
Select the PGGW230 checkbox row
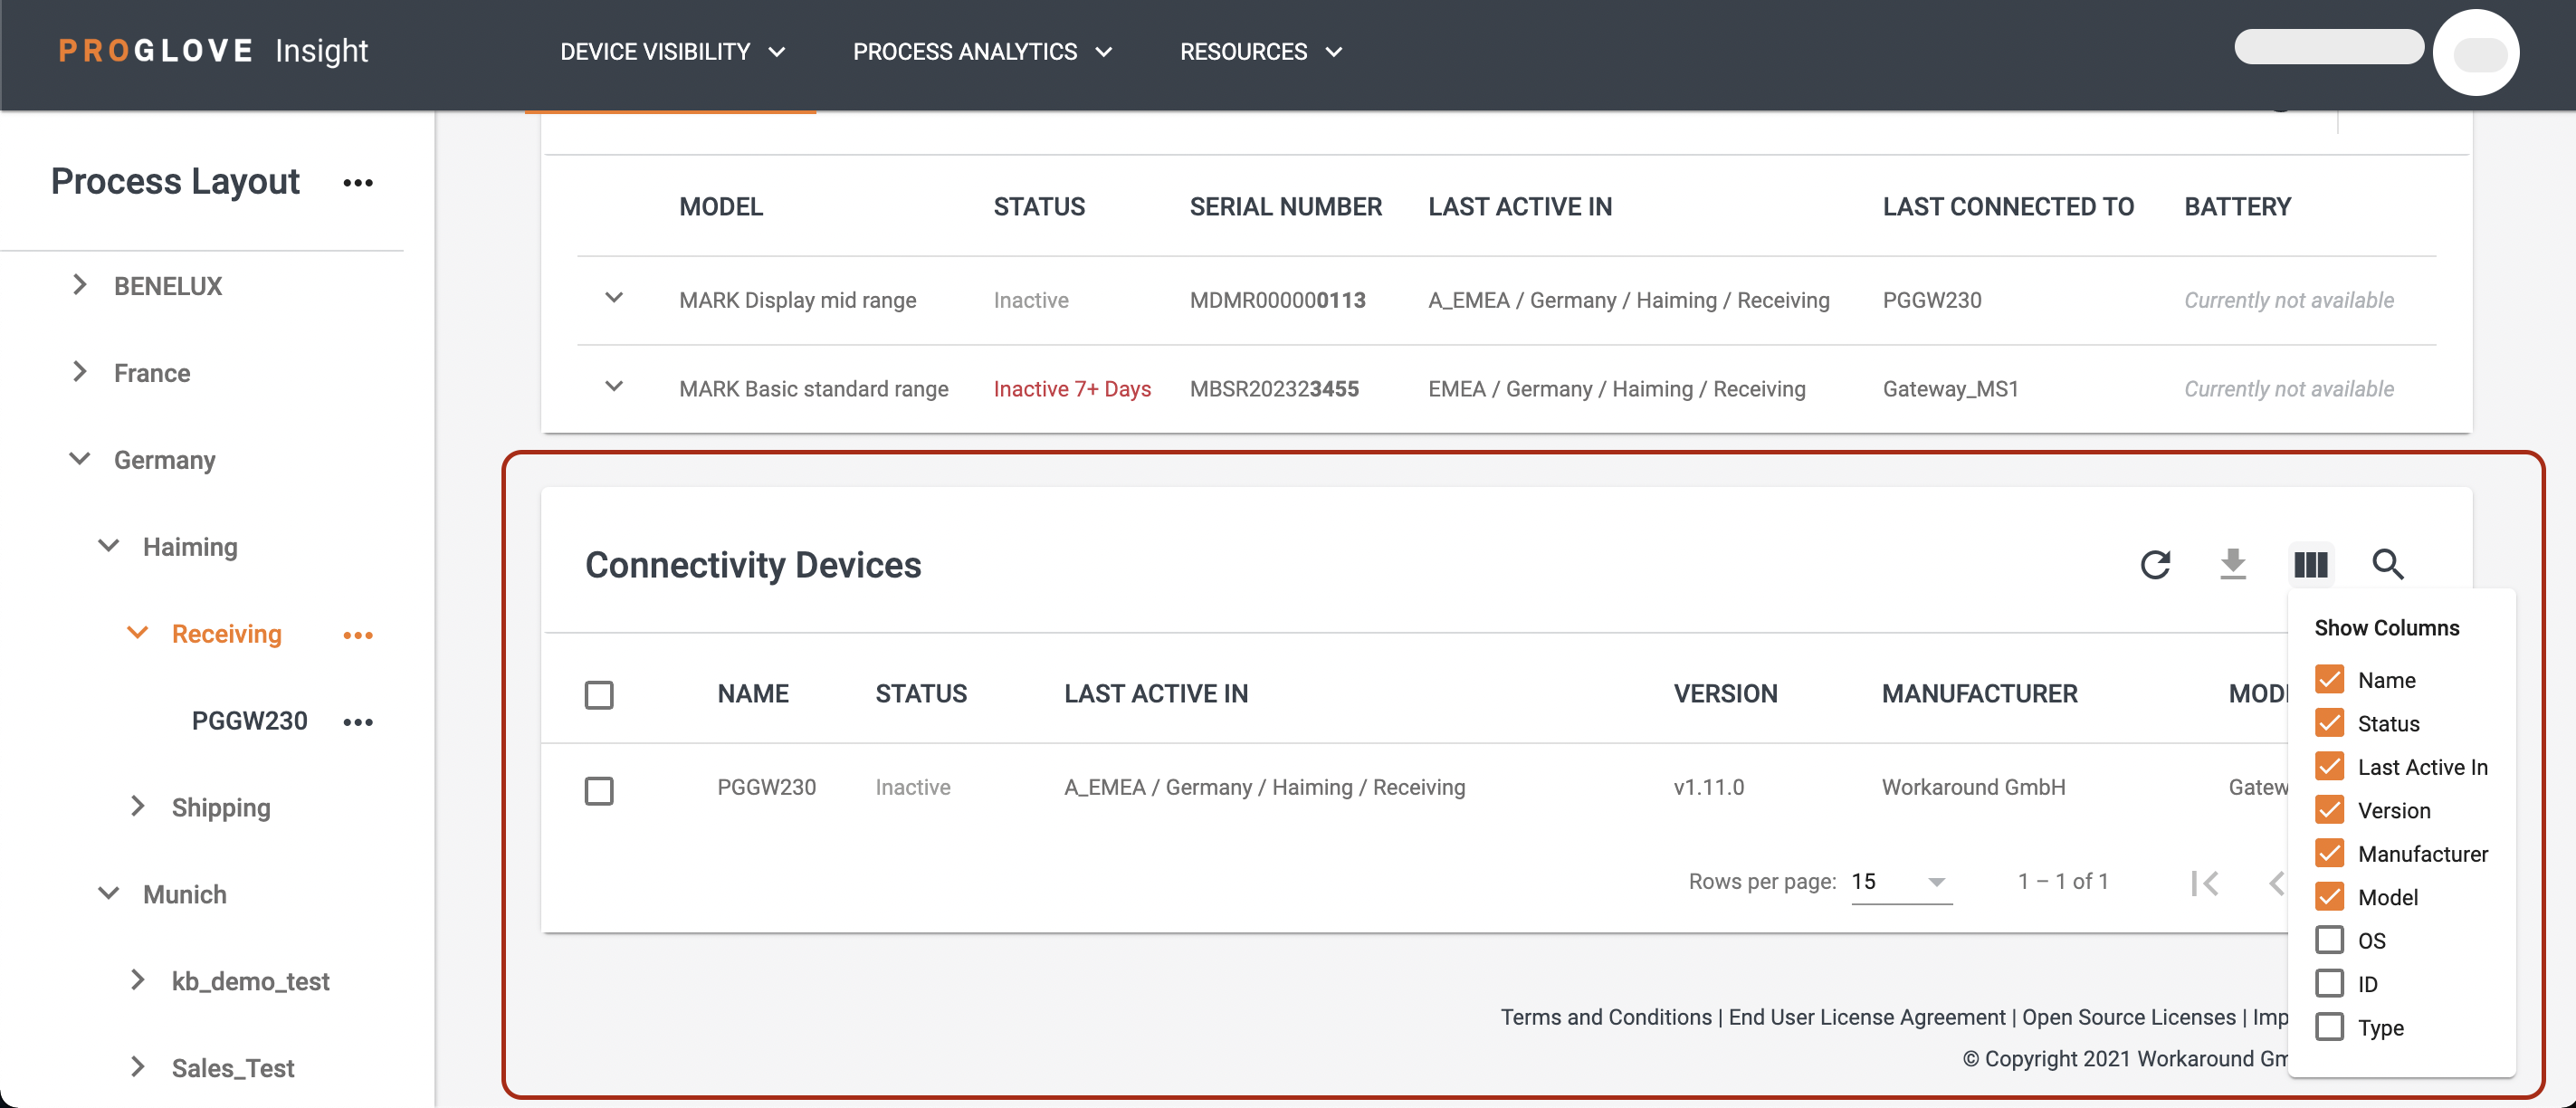[601, 786]
